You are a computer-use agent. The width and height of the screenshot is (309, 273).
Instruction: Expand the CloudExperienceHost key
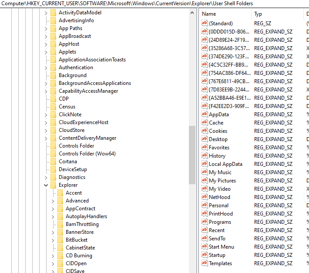(46, 123)
